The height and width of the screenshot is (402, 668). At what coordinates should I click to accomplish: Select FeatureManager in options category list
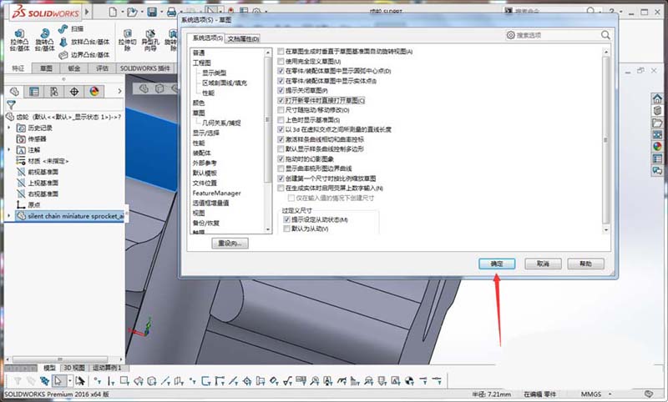pos(217,193)
